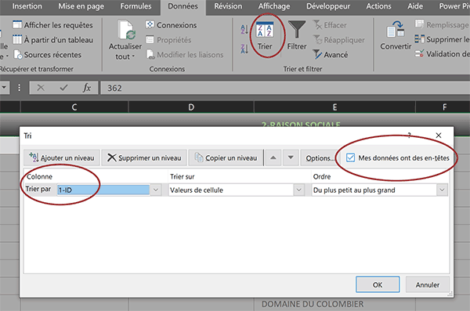Open the Actions tab
The height and width of the screenshot is (311, 470).
[x=378, y=6]
